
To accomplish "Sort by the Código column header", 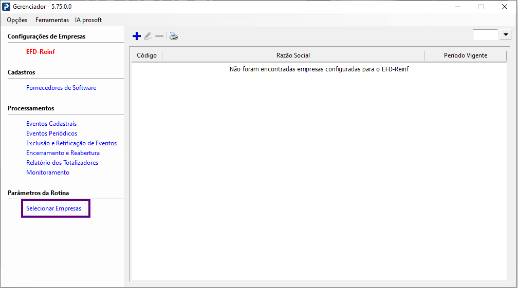I will point(146,55).
